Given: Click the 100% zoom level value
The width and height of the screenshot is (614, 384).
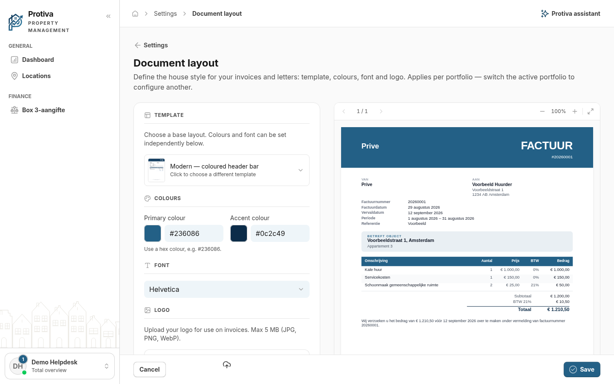Looking at the screenshot, I should pos(559,111).
